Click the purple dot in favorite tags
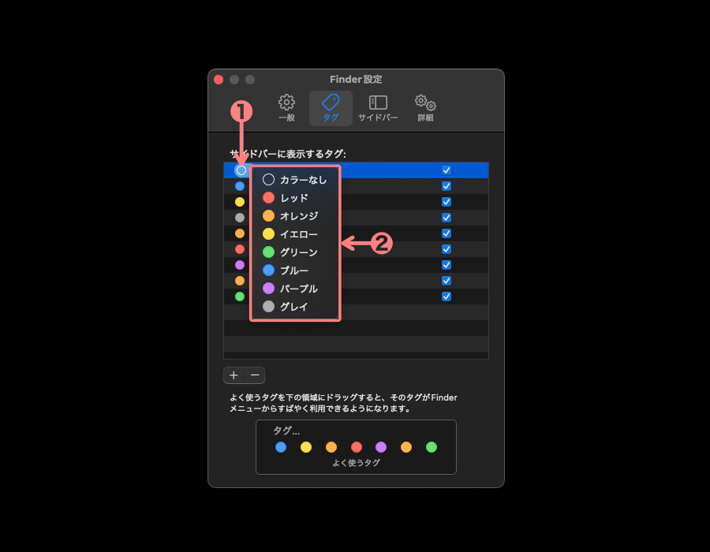This screenshot has width=710, height=552. 381,447
